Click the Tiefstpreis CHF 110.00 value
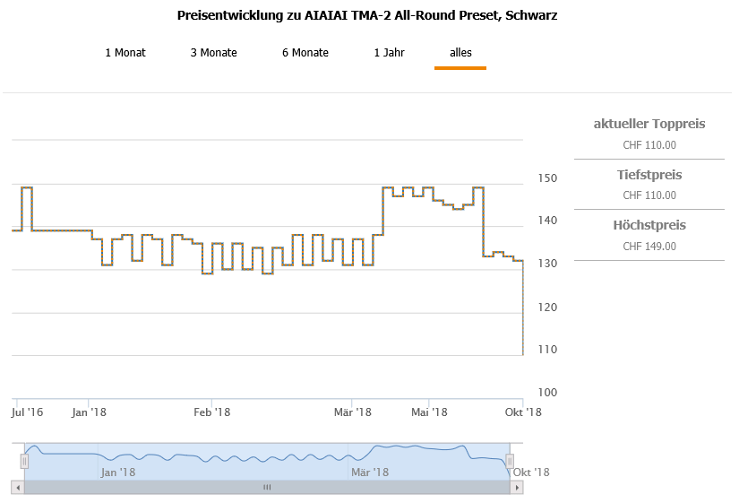This screenshot has width=739, height=503. [x=649, y=195]
